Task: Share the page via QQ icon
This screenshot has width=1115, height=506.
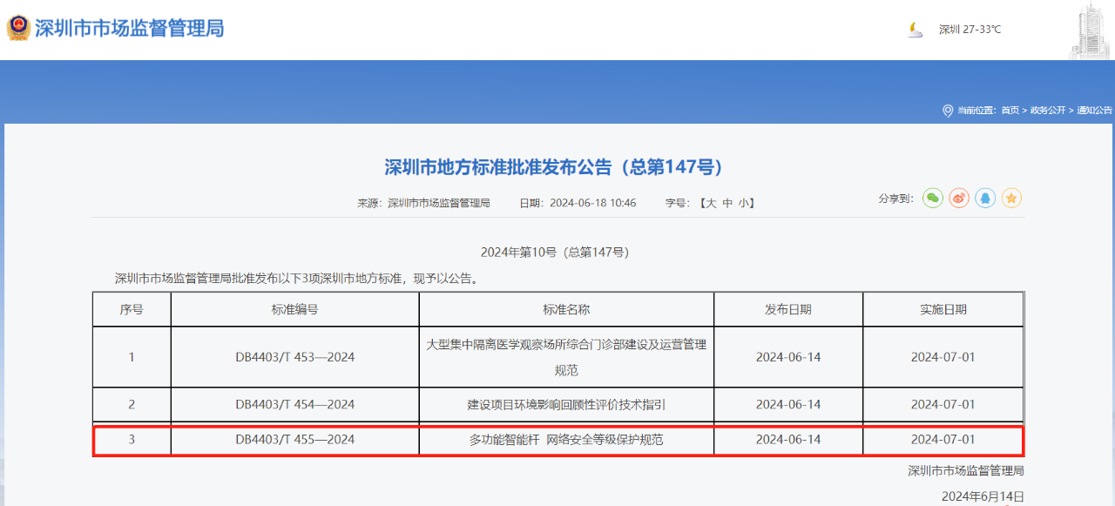Action: [985, 199]
